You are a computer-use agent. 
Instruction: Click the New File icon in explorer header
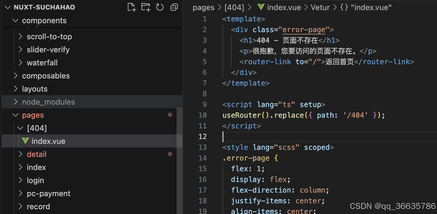[x=131, y=7]
